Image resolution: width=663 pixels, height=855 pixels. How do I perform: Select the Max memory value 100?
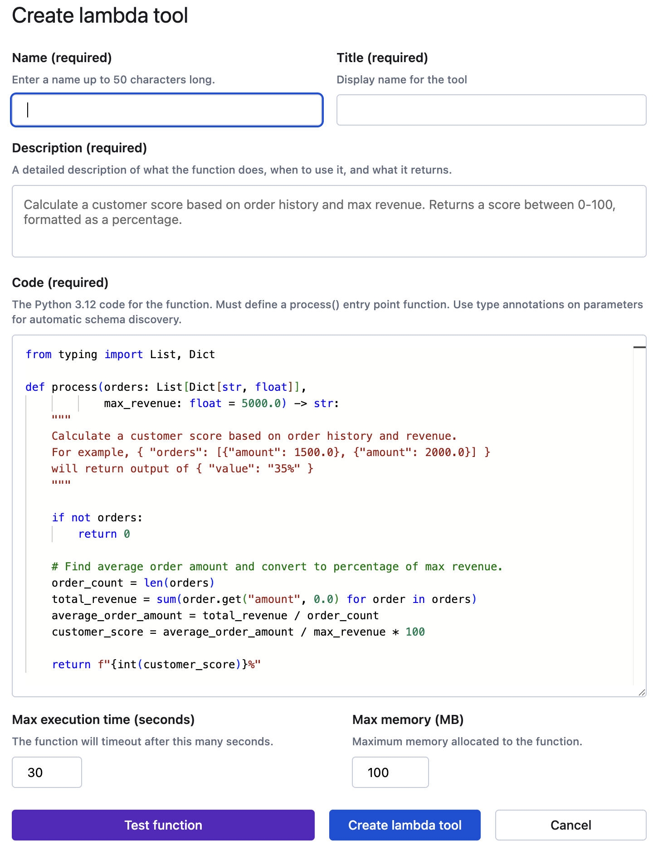(390, 772)
